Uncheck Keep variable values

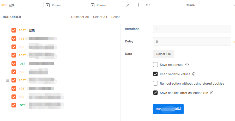point(155,74)
